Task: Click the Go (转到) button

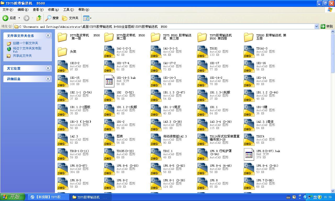Action: [x=327, y=26]
